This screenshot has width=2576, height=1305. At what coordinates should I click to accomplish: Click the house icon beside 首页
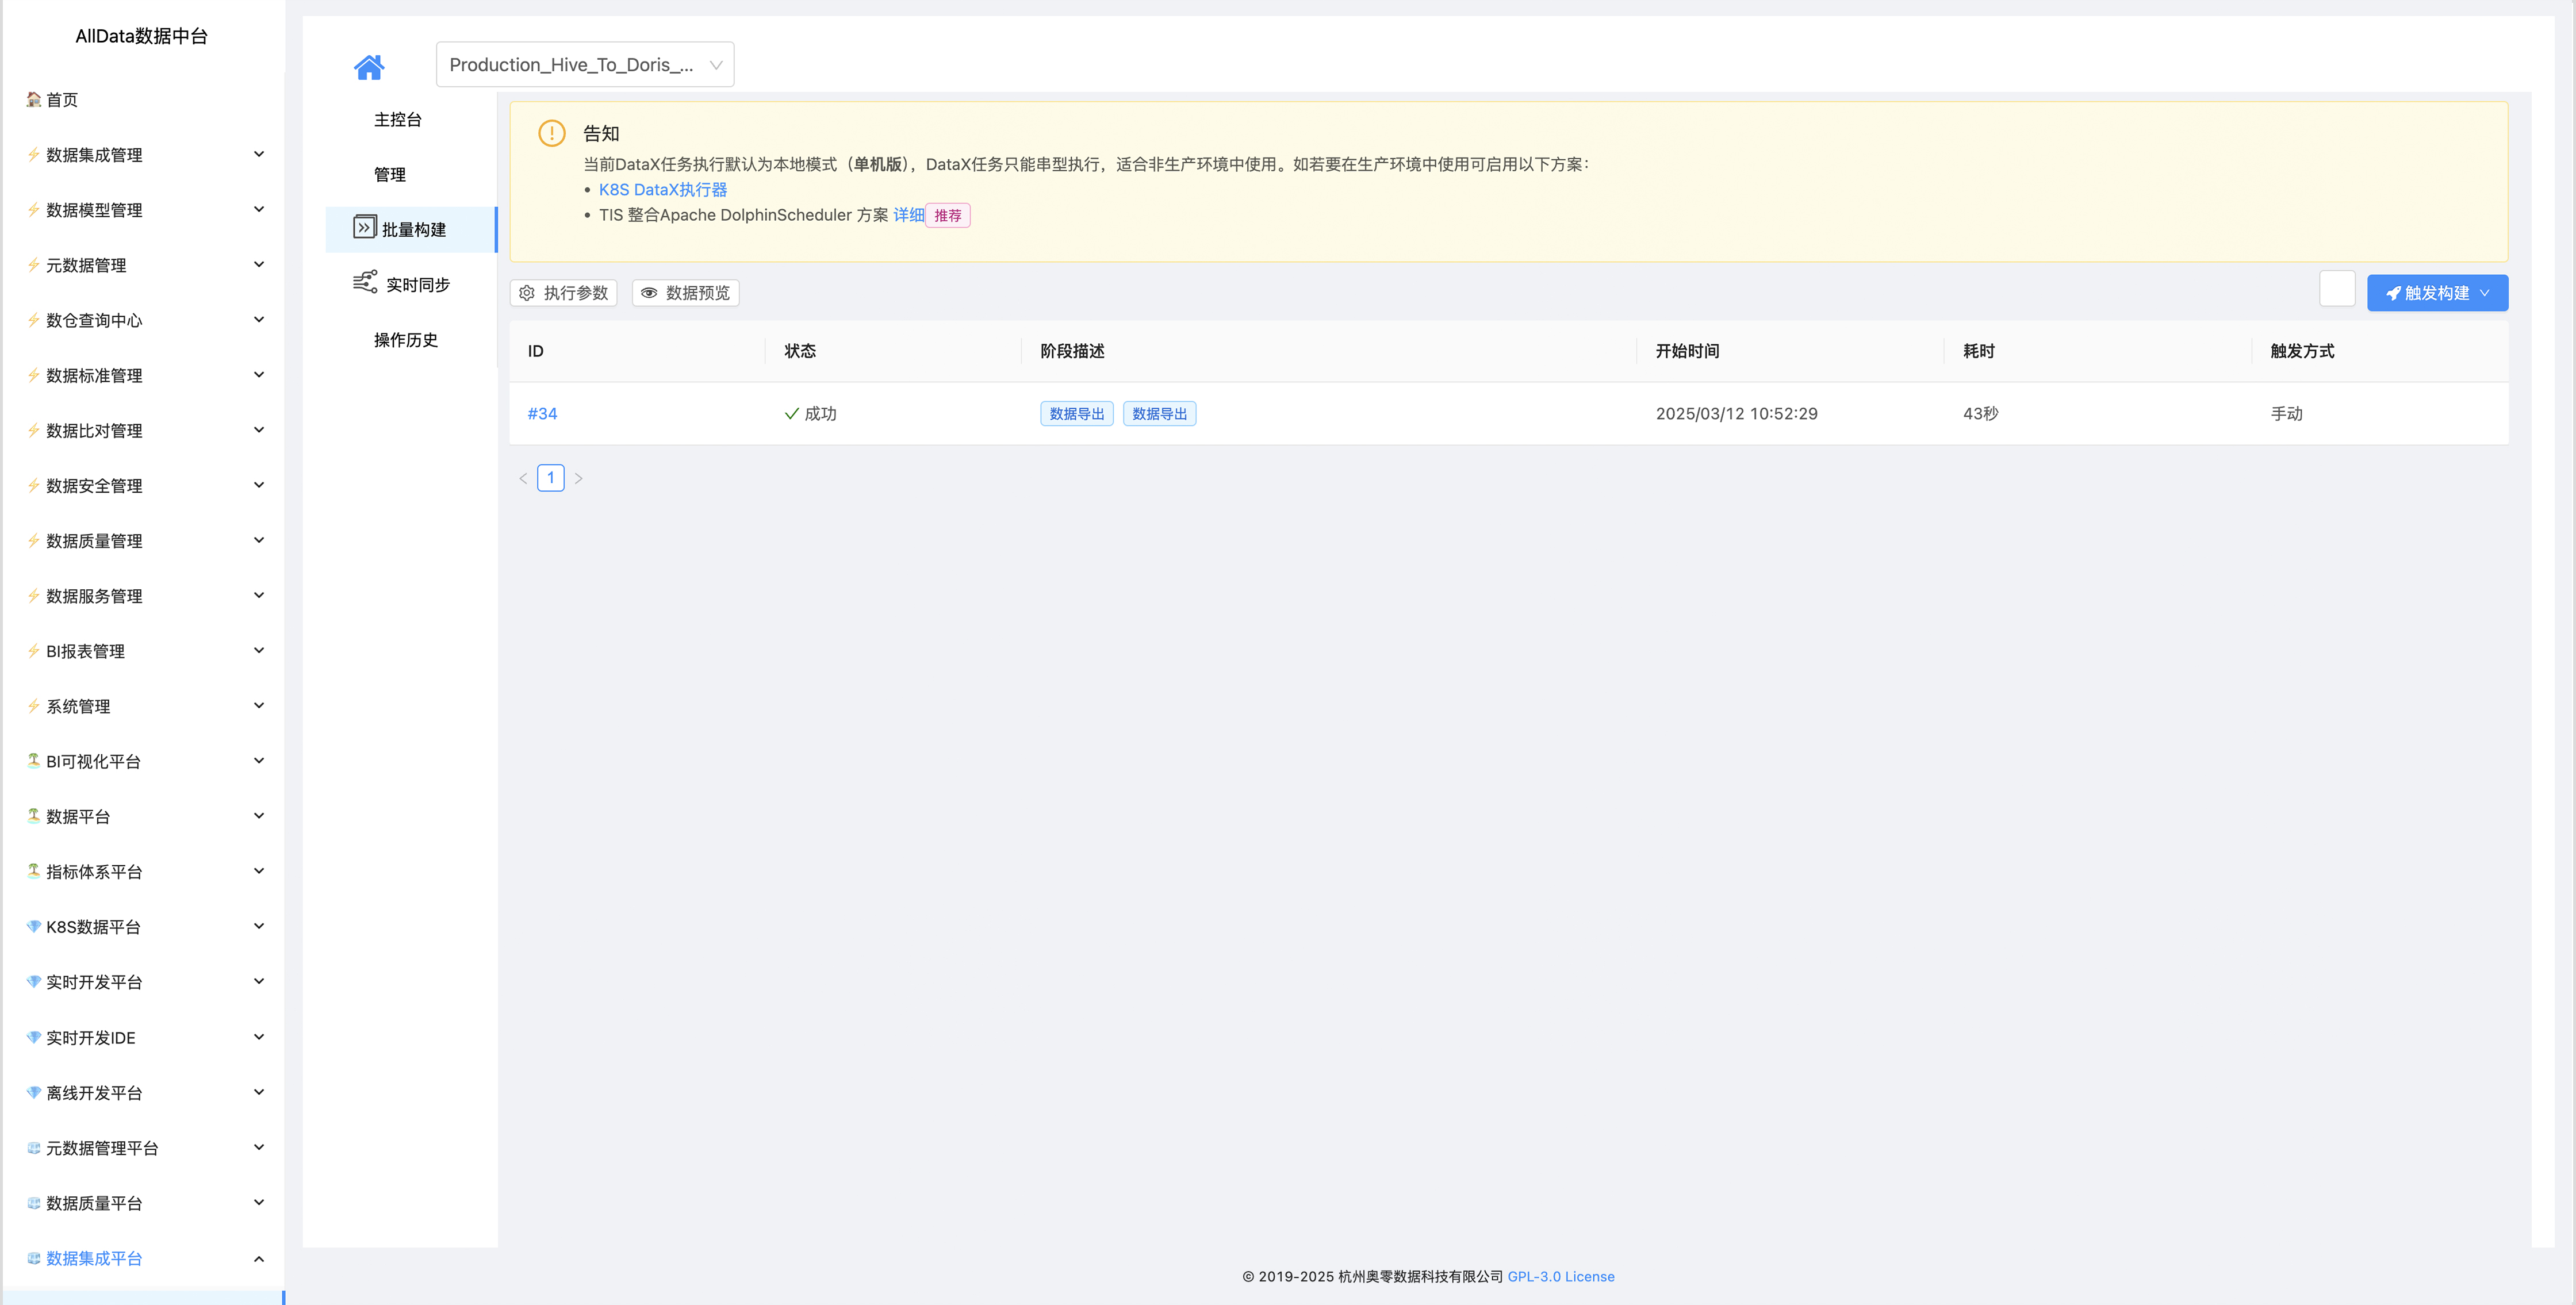pos(33,99)
